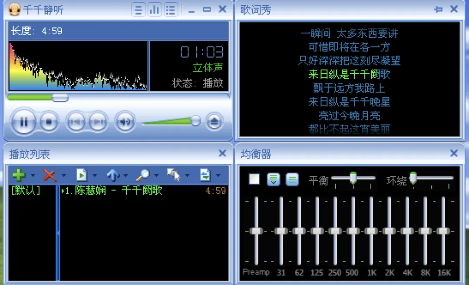Click the lyric line 可惜即将在各一方

[x=349, y=47]
